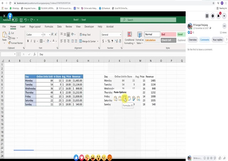The height and width of the screenshot is (161, 228).
Task: Click the Save icon in Excel title bar
Action: (x=21, y=20)
